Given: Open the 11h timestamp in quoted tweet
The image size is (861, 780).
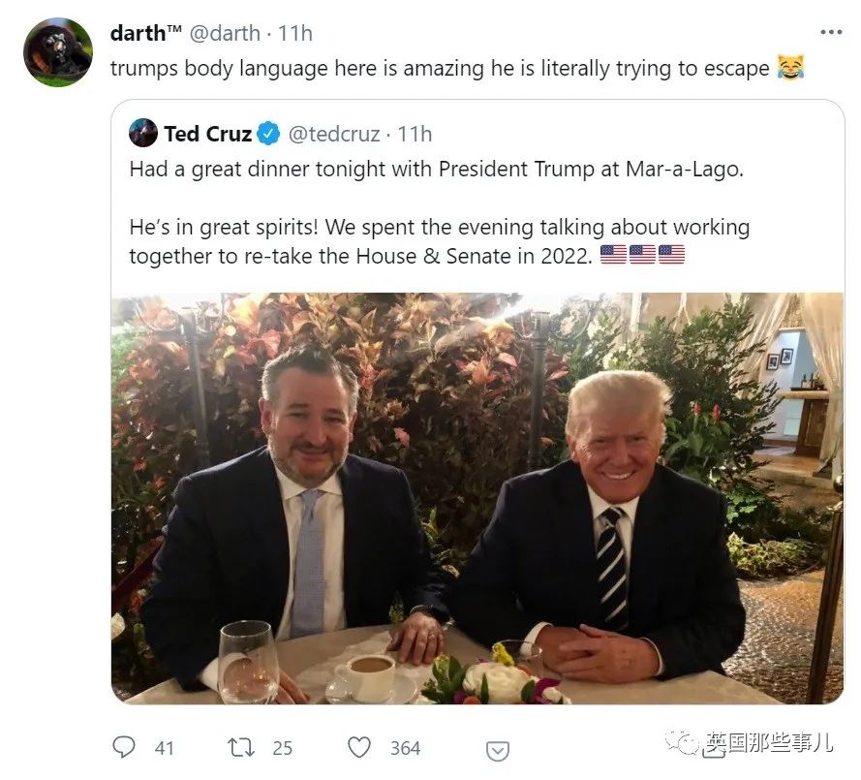Looking at the screenshot, I should click(x=415, y=134).
